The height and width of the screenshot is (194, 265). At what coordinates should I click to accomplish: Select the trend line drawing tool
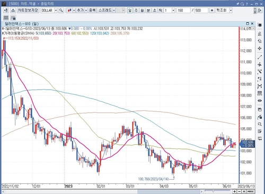260,57
